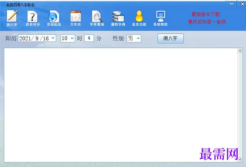Screen dimensions: 246x167
Task: Launch 自动起名 globe icon
Action: [54, 18]
